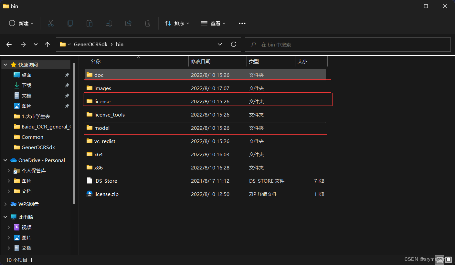This screenshot has height=265, width=455.
Task: Expand the WPS网盘 node arrow
Action: 5,204
